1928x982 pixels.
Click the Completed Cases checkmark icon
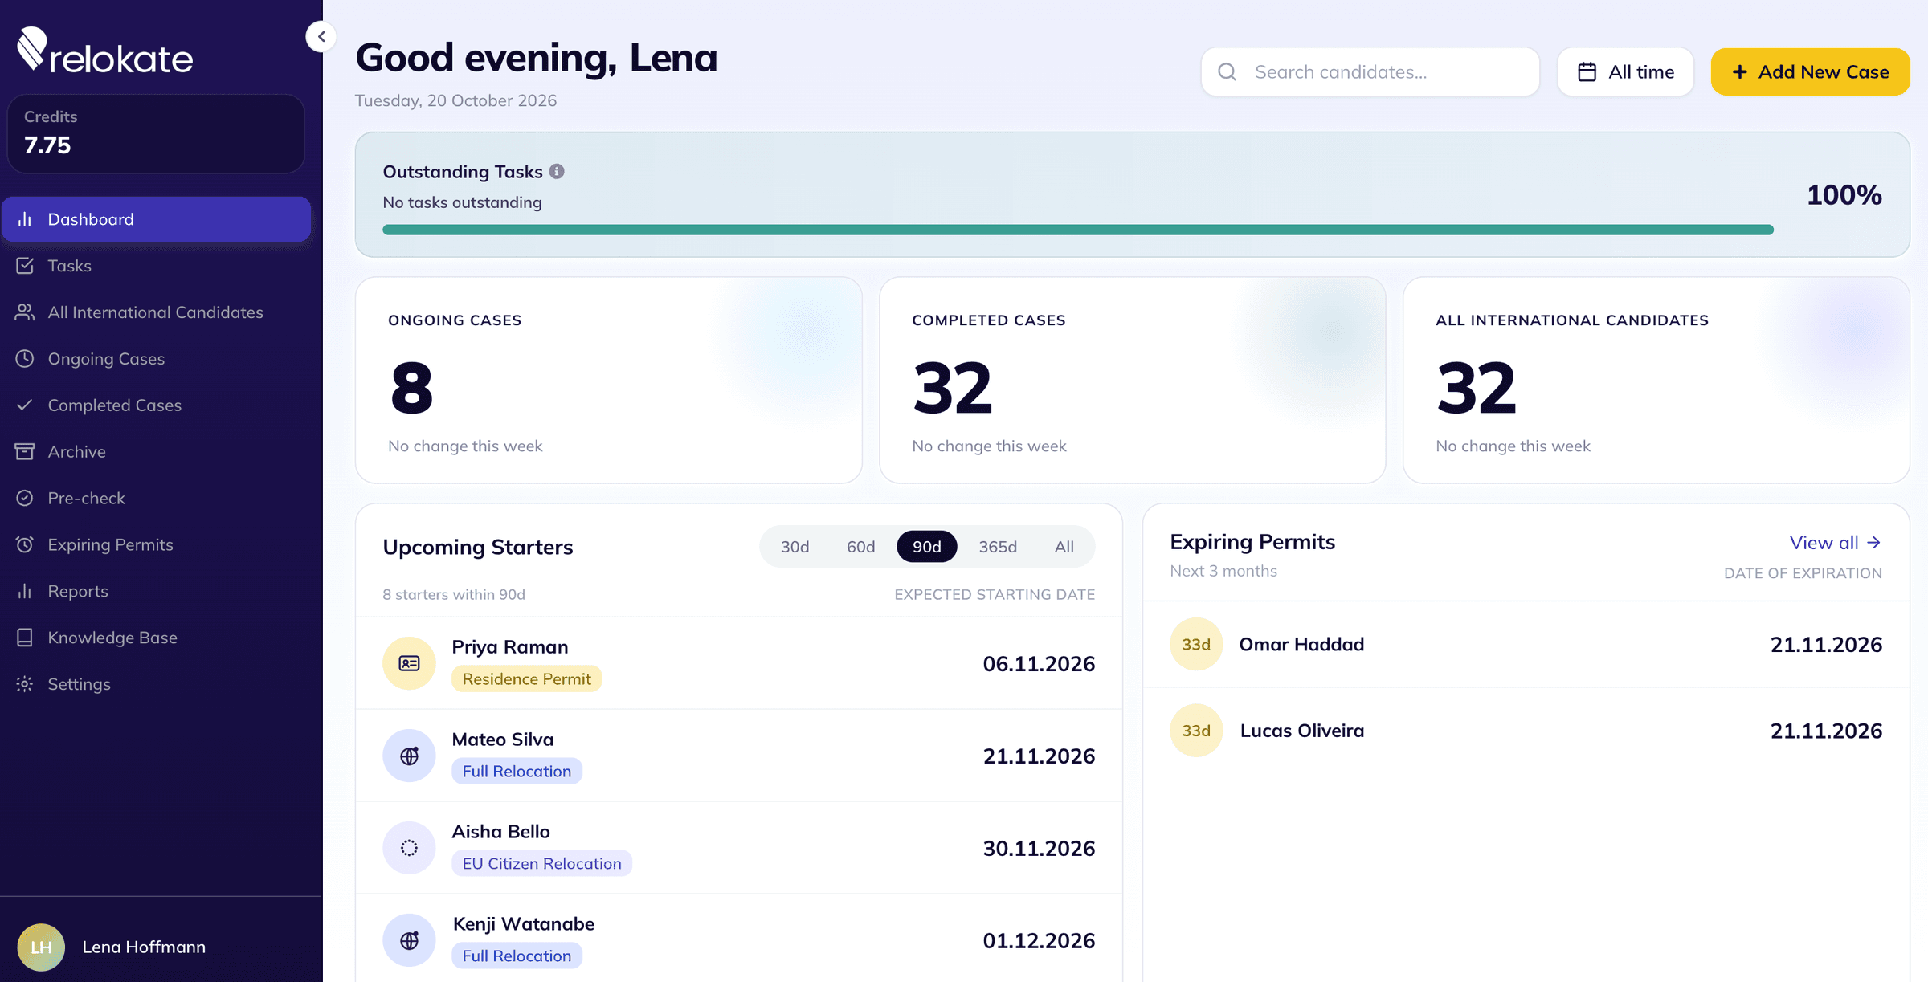[25, 405]
